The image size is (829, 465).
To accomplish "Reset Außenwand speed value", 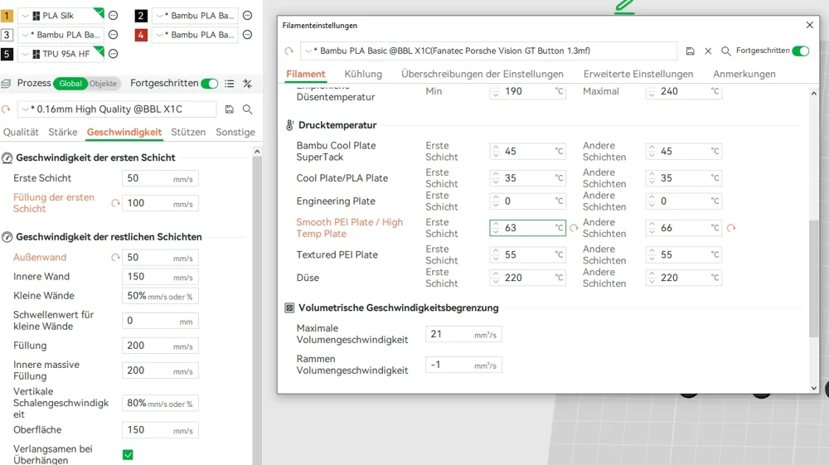I will pyautogui.click(x=115, y=257).
